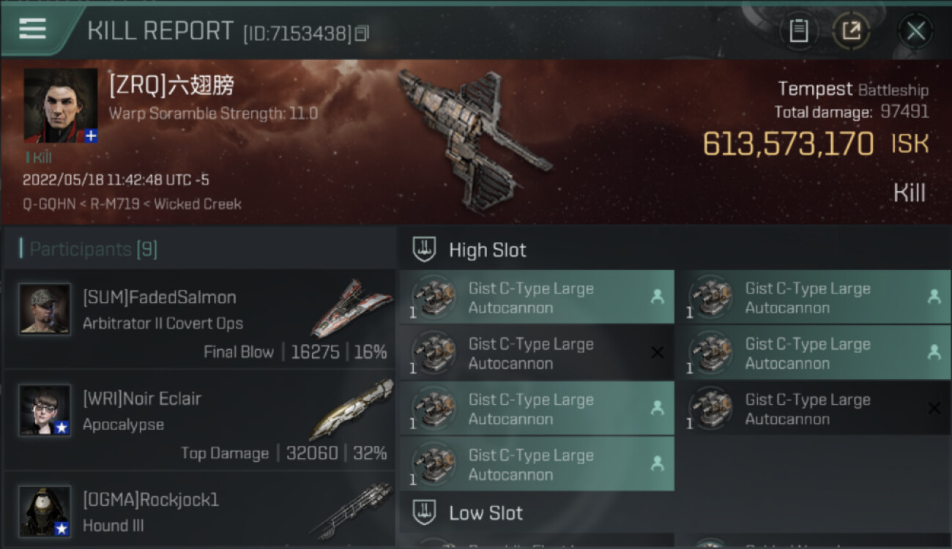
Task: Open Rockjock1's pilot avatar
Action: coord(45,511)
